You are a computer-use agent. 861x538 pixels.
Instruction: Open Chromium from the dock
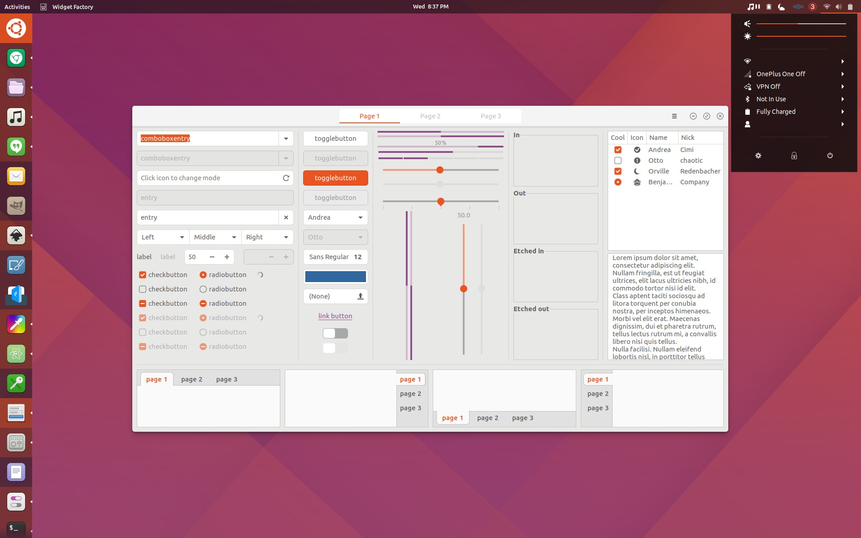(16, 58)
